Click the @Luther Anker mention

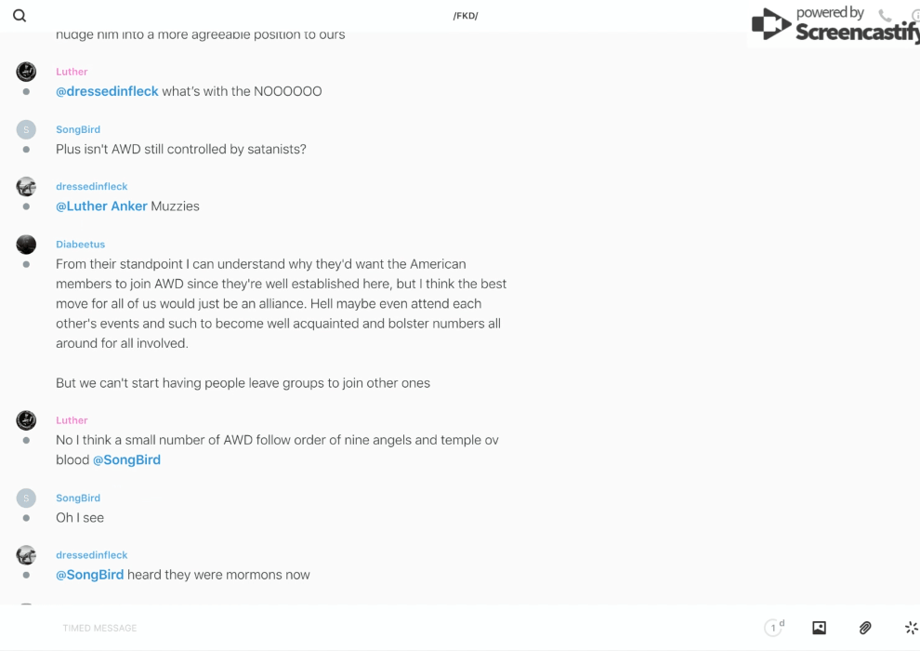coord(101,206)
